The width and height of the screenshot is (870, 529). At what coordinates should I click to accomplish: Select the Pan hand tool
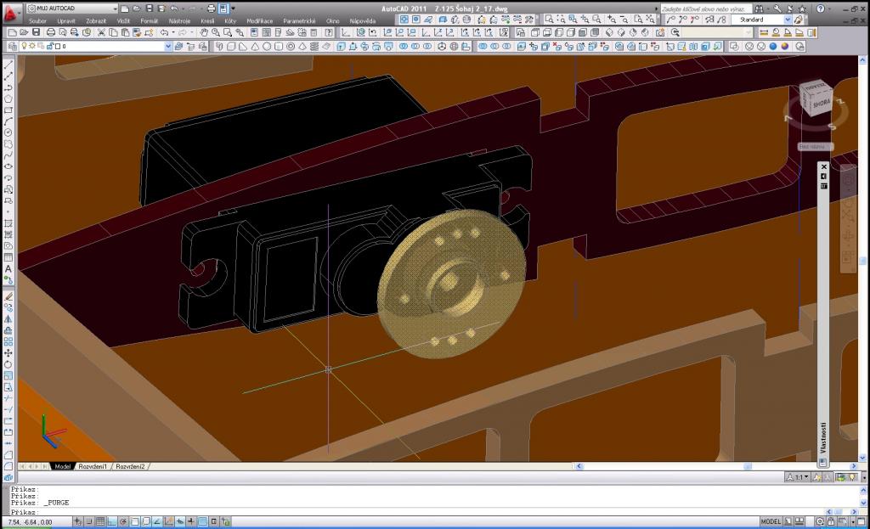click(x=205, y=32)
